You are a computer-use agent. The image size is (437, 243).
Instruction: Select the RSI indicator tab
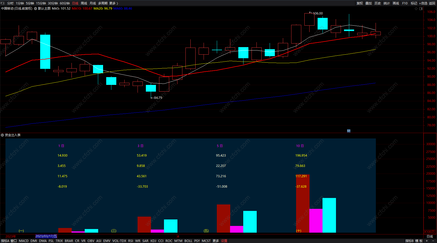pyautogui.click(x=131, y=241)
